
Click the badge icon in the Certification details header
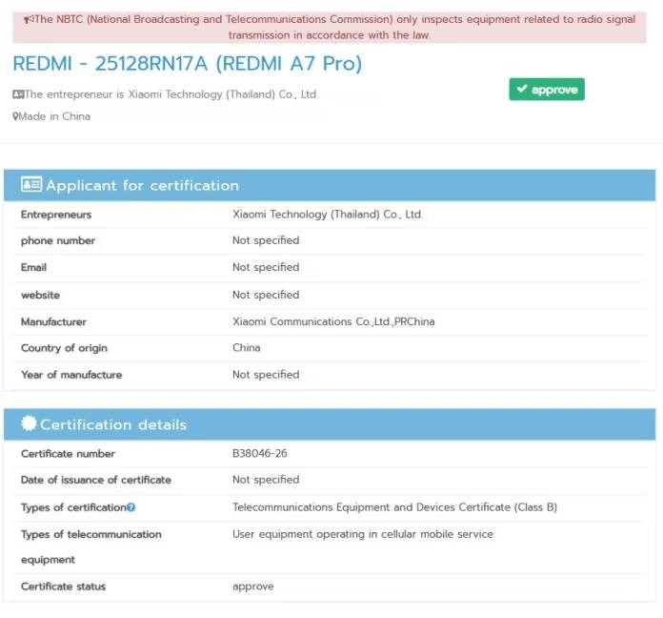29,424
